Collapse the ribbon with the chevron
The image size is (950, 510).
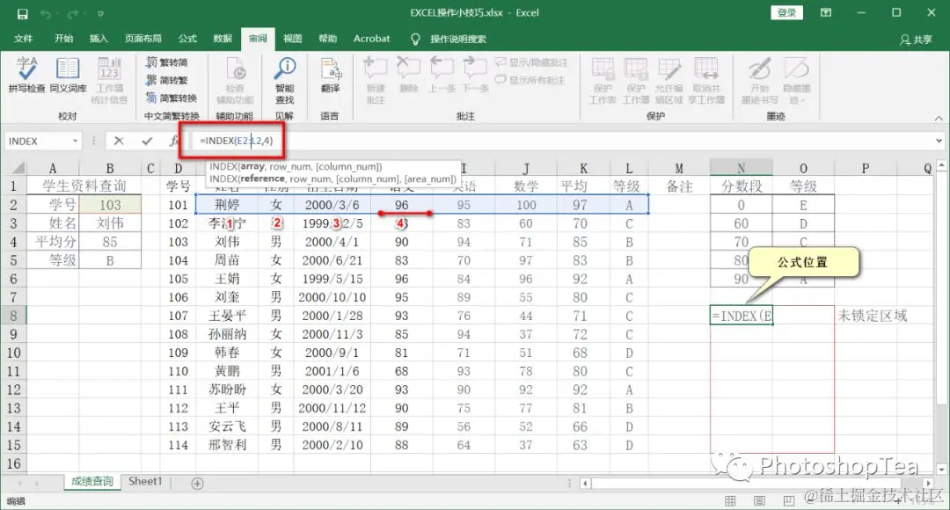[x=939, y=118]
